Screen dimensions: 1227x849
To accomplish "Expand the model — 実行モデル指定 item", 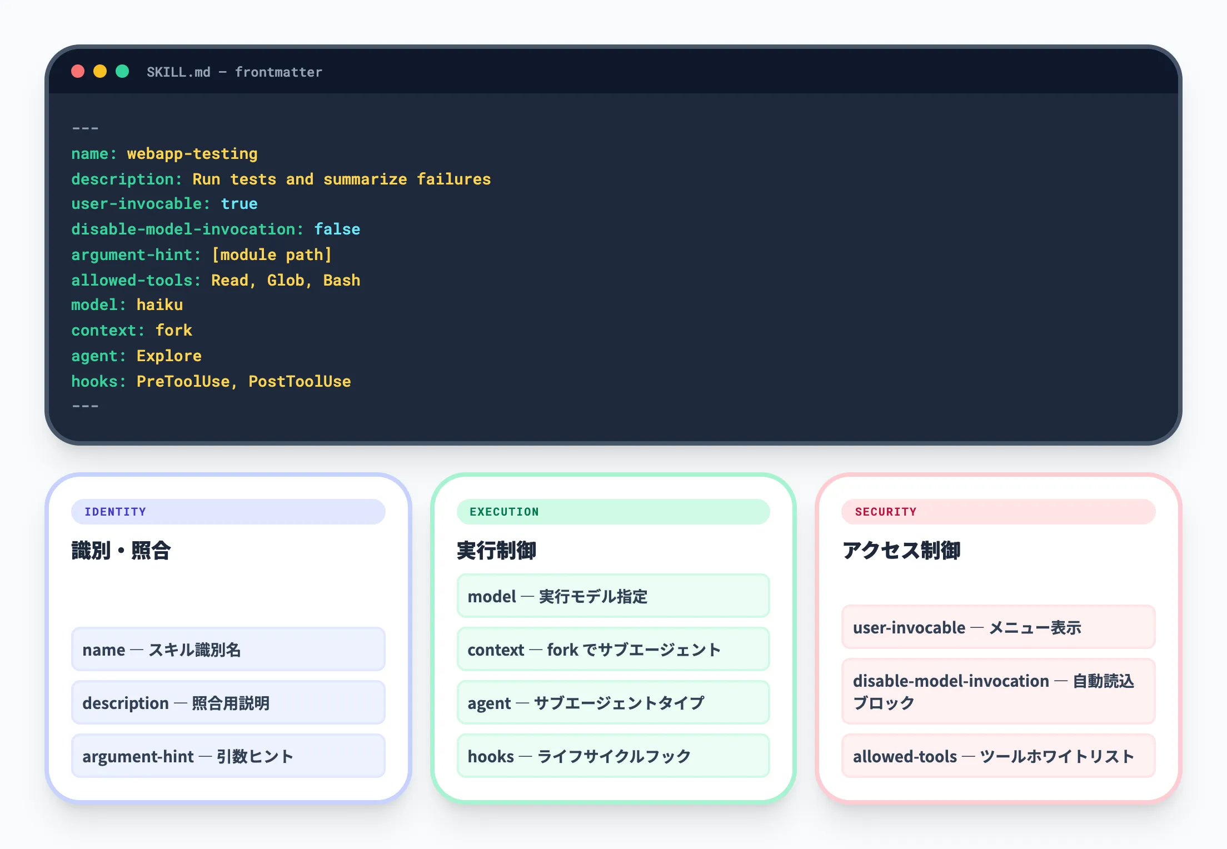I will 612,596.
